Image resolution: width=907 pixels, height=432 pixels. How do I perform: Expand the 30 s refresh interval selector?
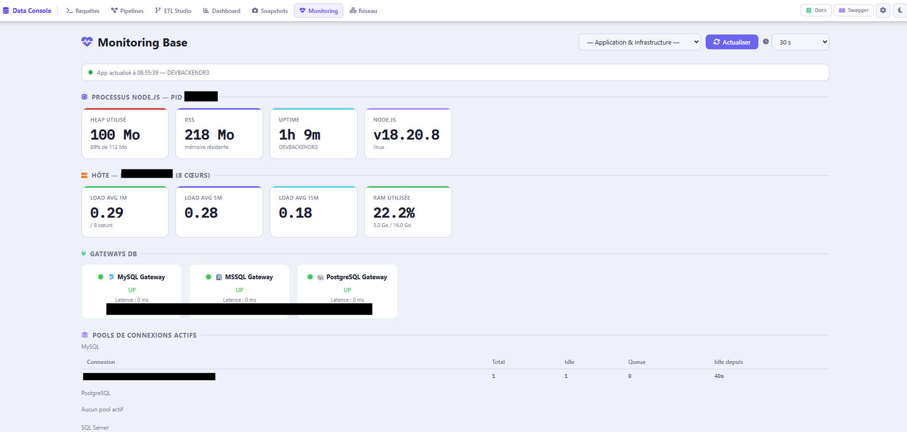pos(800,42)
